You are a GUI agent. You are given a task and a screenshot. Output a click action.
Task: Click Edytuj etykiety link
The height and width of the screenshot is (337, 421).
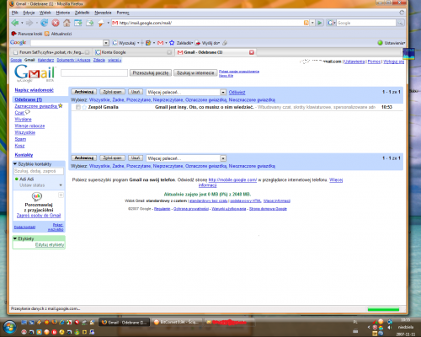click(x=50, y=245)
